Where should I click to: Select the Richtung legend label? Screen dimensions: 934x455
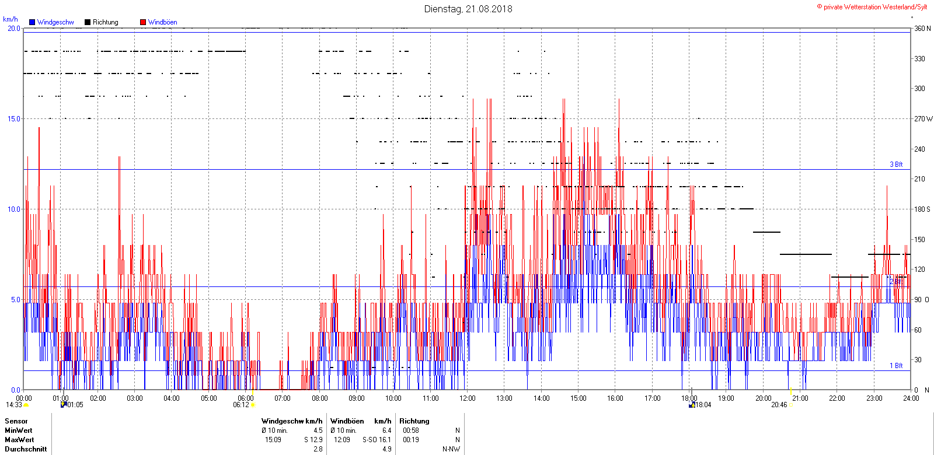pyautogui.click(x=106, y=22)
